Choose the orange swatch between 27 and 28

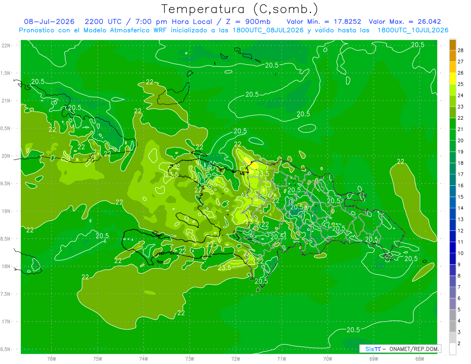point(453,56)
